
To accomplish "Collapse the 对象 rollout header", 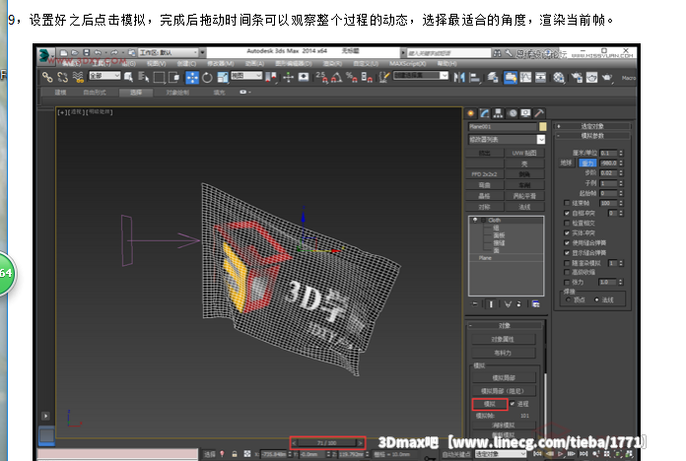I will [x=505, y=325].
